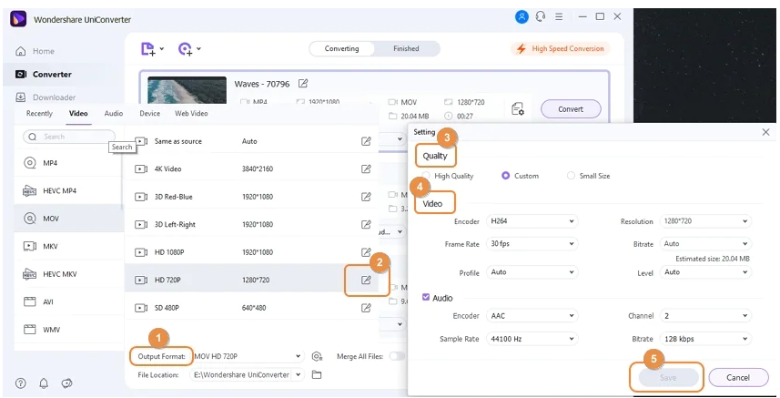Click the notification bell icon at bottom left
780x398 pixels.
44,383
